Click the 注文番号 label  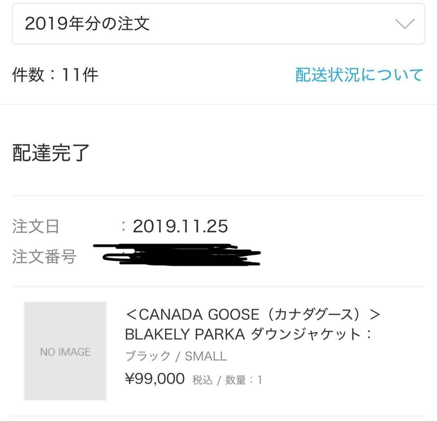pos(44,257)
